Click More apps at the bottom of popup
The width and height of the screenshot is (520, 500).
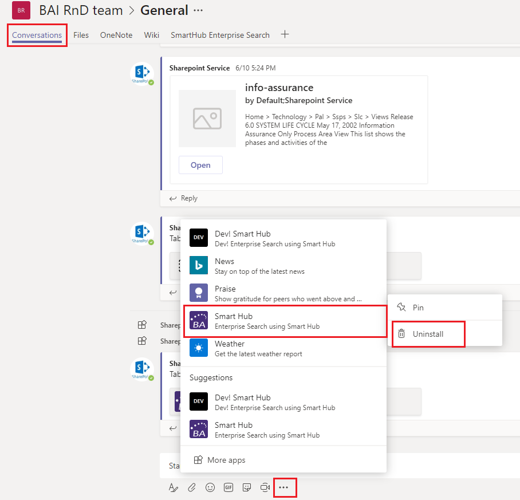tap(226, 460)
